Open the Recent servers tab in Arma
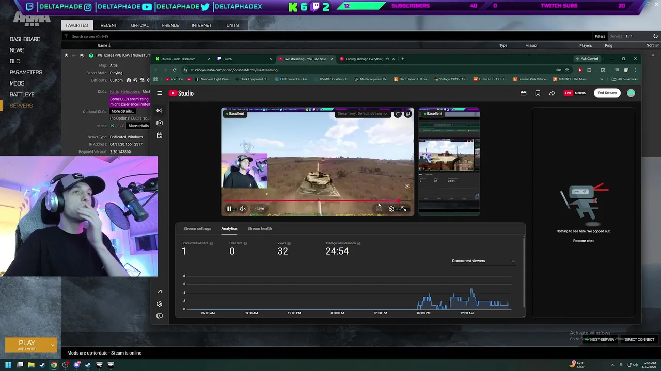This screenshot has height=371, width=661. 108,25
